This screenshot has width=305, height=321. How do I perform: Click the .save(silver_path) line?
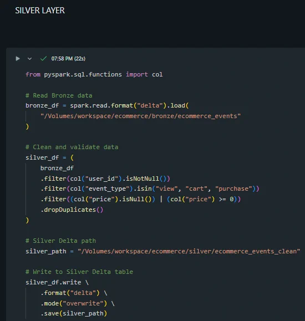tap(74, 314)
